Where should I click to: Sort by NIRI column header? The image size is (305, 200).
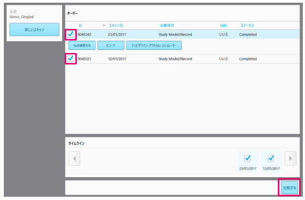click(x=223, y=26)
